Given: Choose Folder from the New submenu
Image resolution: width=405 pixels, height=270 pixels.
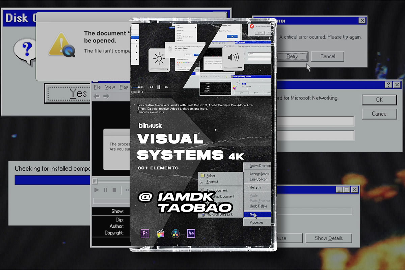Looking at the screenshot, I should (211, 176).
